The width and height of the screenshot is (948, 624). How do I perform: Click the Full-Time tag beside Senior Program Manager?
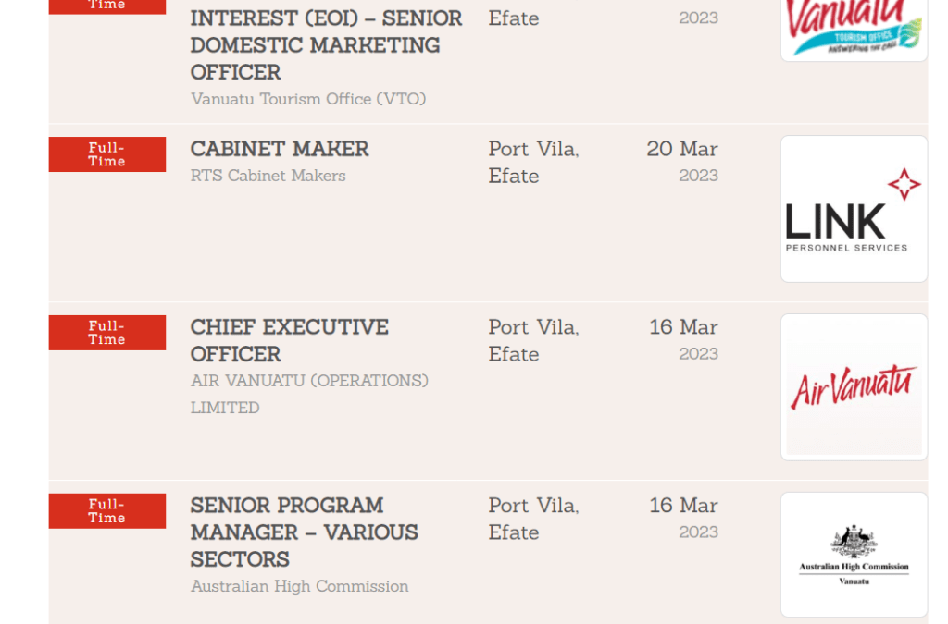click(x=107, y=511)
